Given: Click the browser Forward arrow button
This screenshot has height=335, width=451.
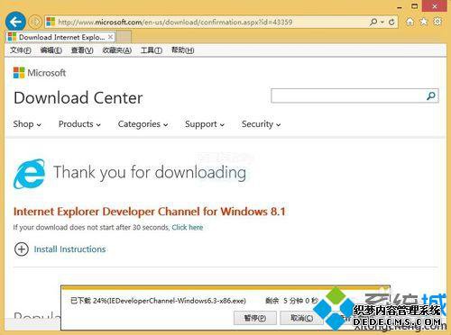Looking at the screenshot, I should point(35,22).
